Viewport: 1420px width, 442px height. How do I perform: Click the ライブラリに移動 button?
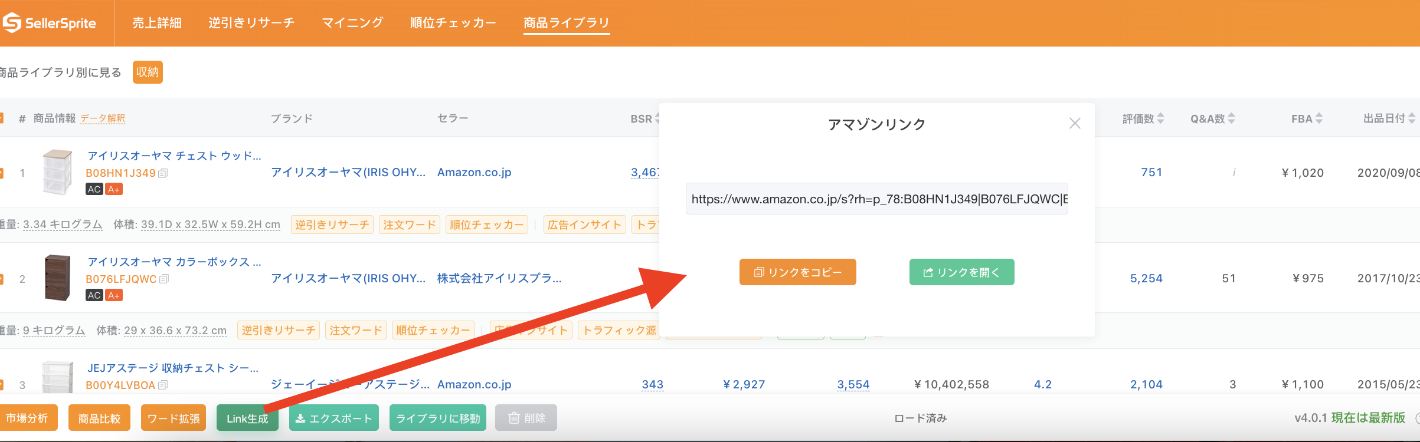click(x=438, y=418)
